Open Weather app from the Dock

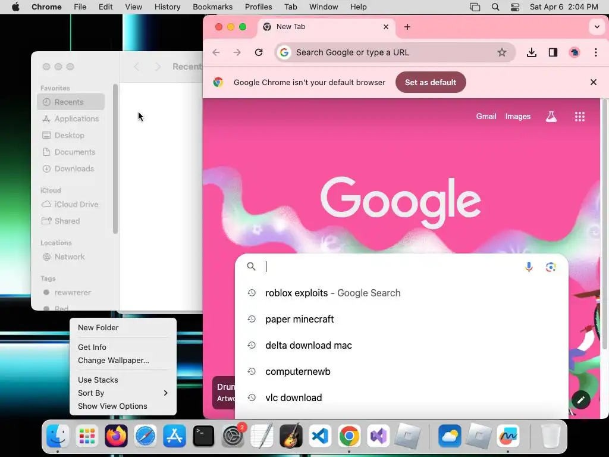pyautogui.click(x=450, y=436)
